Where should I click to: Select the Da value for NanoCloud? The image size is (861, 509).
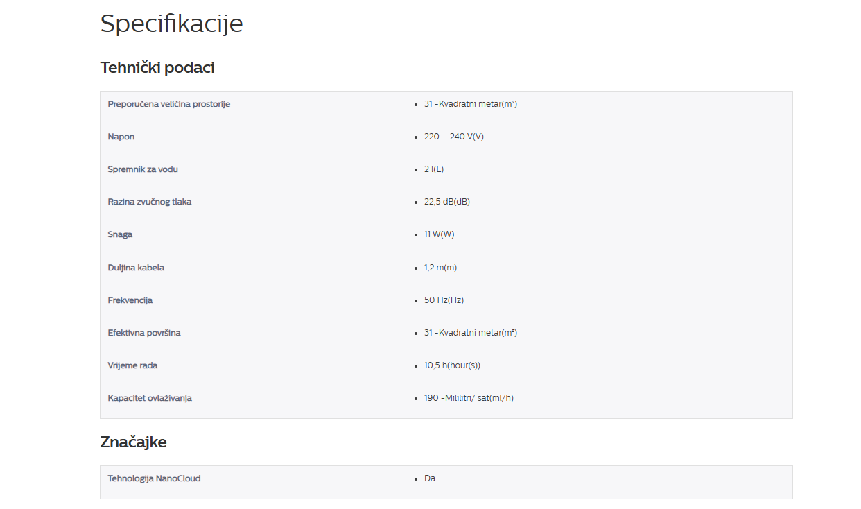coord(430,478)
